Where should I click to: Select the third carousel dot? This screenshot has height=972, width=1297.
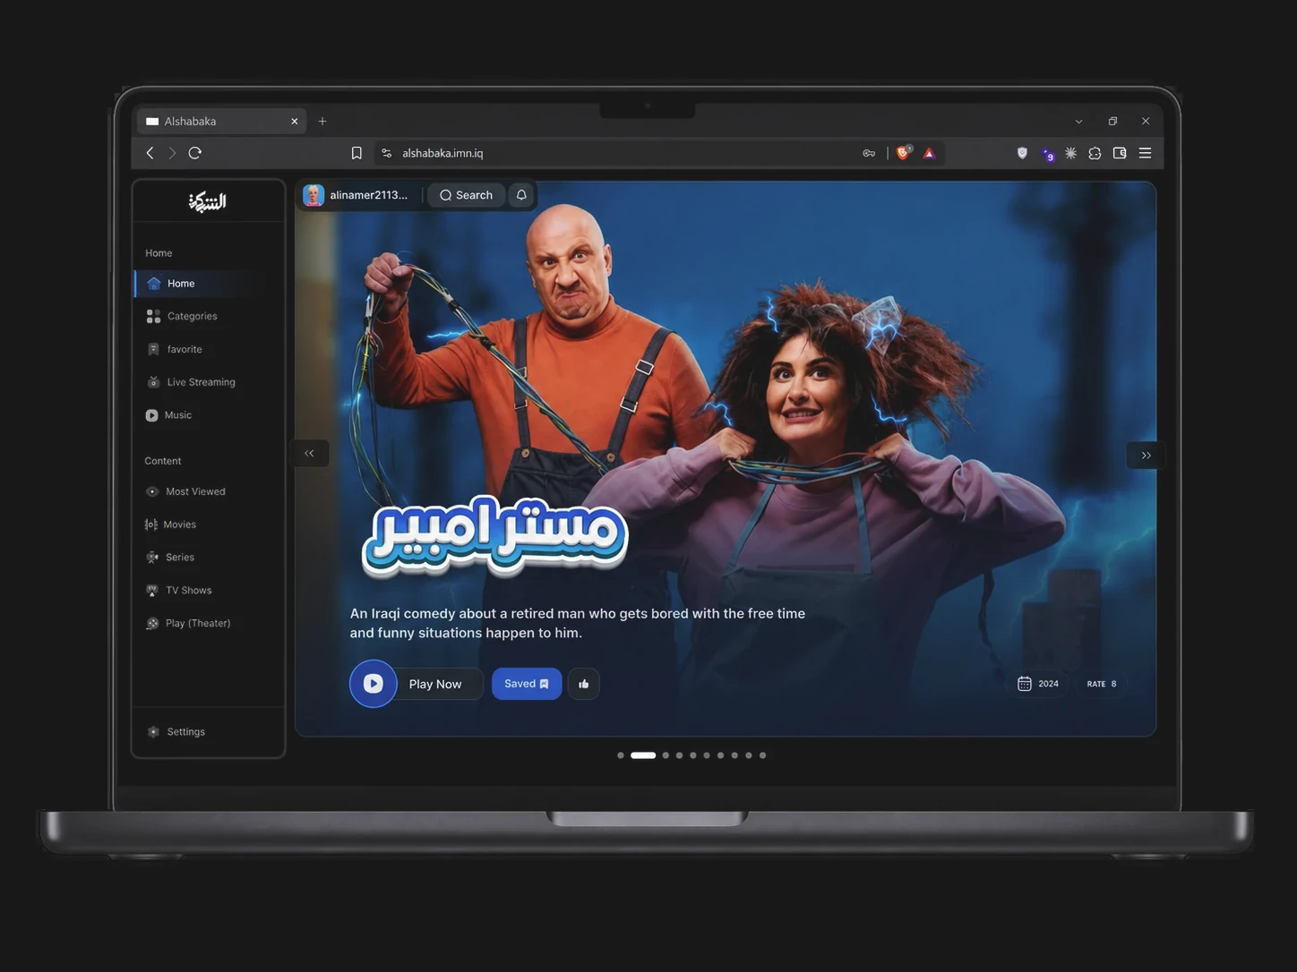(x=666, y=755)
